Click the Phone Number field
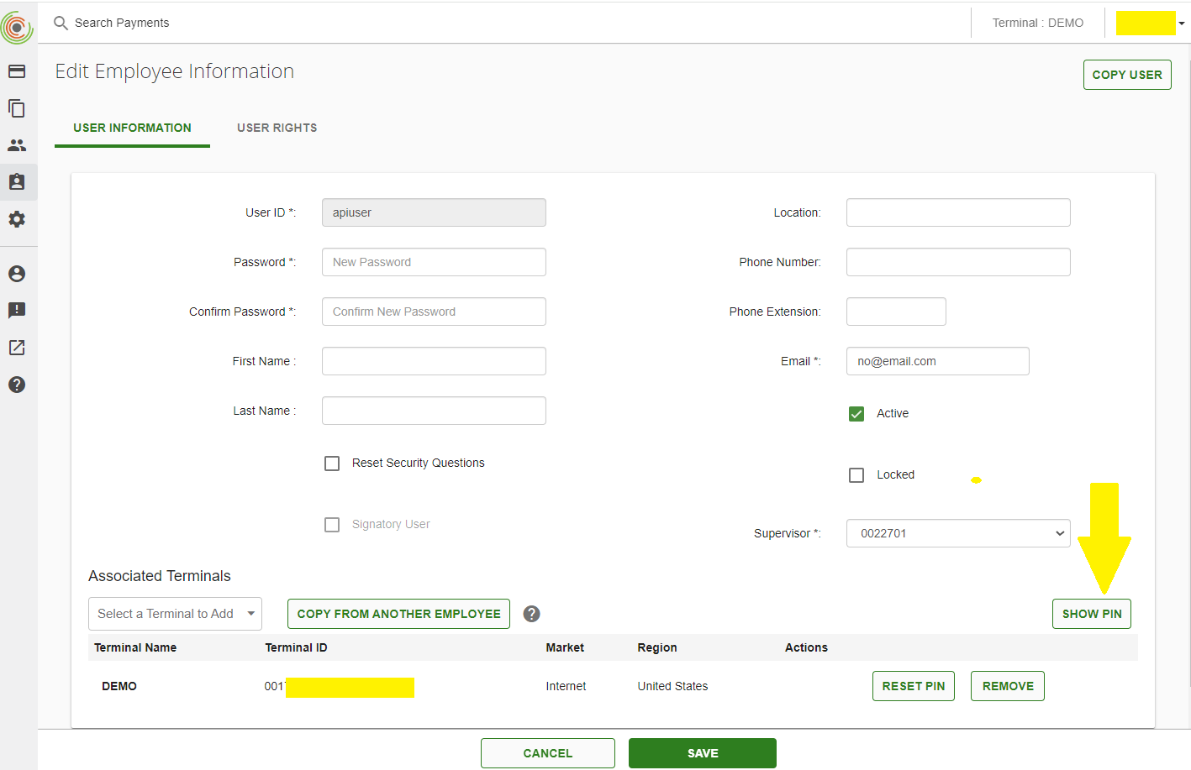Screen dimensions: 1191x770 pyautogui.click(x=958, y=262)
